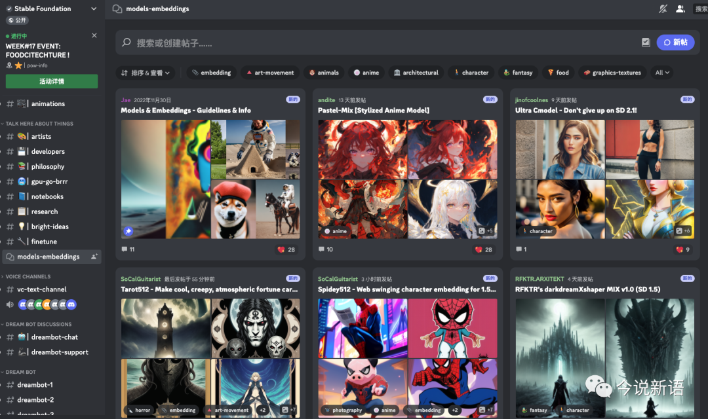Image resolution: width=708 pixels, height=419 pixels.
Task: Click heart reaction on Guidelines post
Action: tap(286, 249)
